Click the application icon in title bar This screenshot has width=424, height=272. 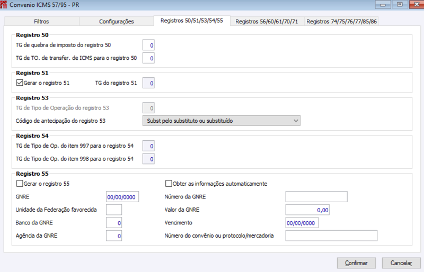[x=4, y=5]
